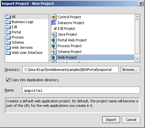Click the Schema category folder icon
This screenshot has width=145, height=128.
[8, 42]
